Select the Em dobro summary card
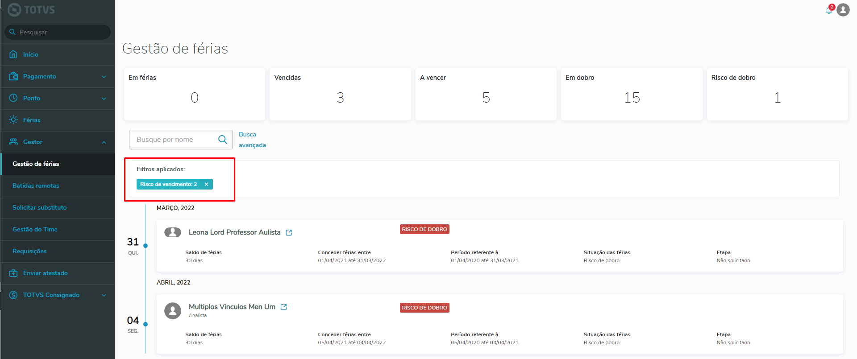The image size is (857, 359). click(x=632, y=94)
